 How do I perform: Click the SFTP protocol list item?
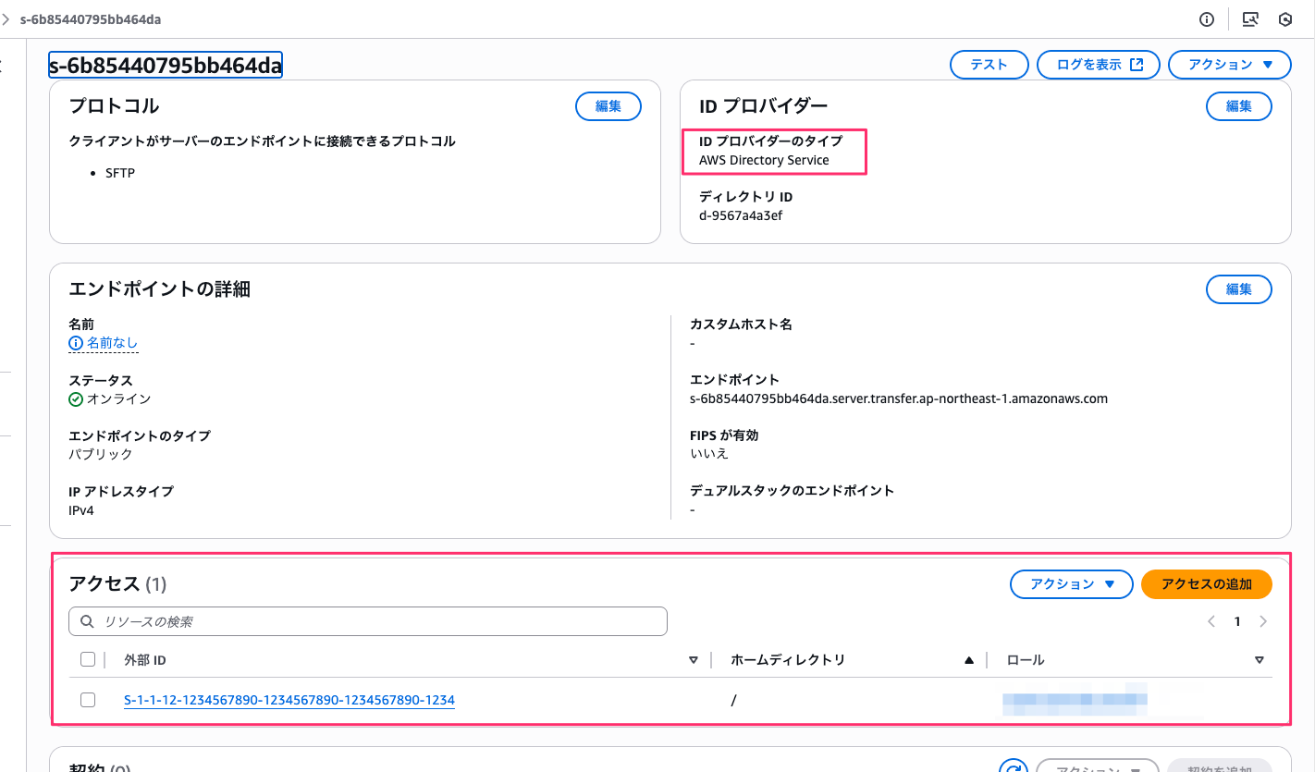pyautogui.click(x=120, y=173)
